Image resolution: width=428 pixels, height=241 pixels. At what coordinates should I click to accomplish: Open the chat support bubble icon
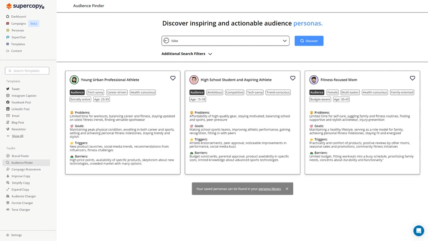418,231
